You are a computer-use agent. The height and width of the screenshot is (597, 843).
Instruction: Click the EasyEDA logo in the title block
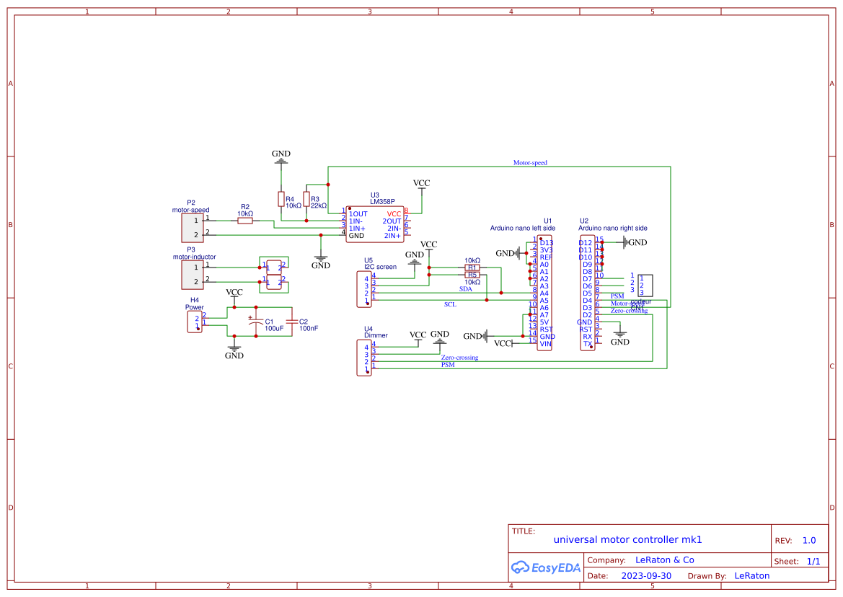pyautogui.click(x=545, y=567)
